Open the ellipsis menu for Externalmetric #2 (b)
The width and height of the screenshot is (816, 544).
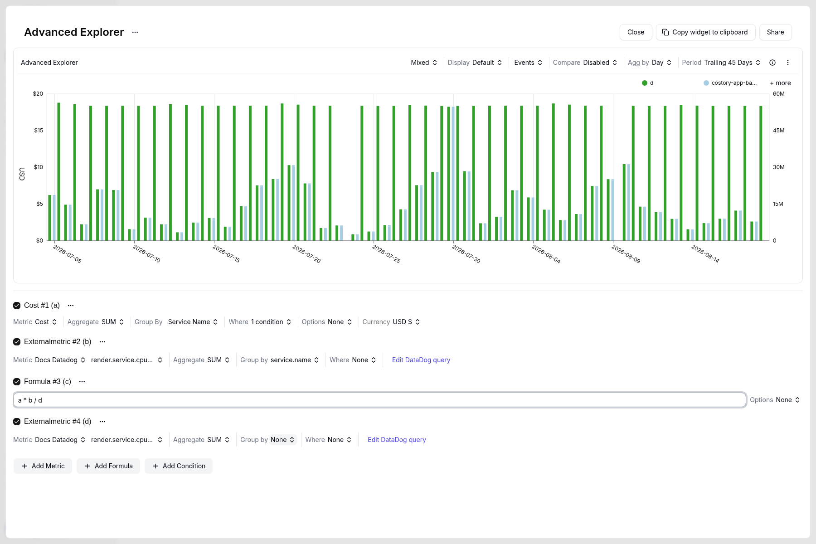(102, 342)
